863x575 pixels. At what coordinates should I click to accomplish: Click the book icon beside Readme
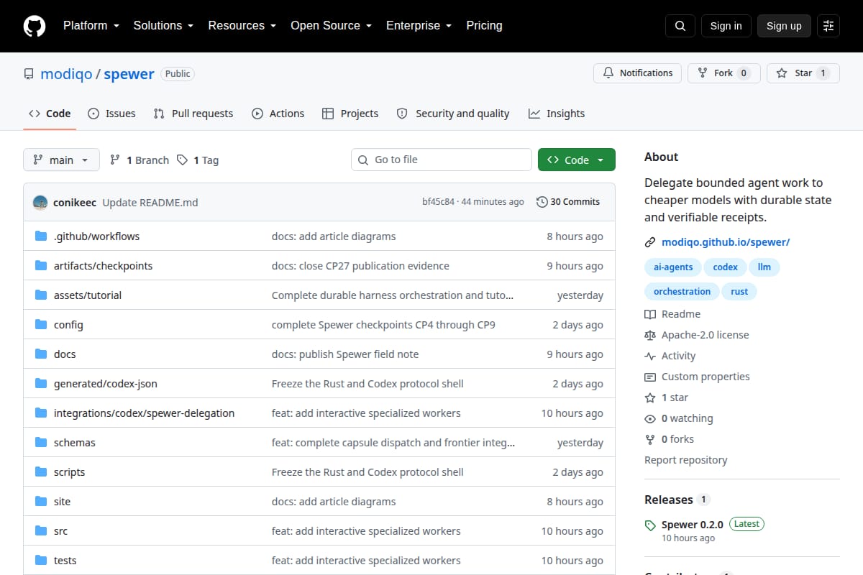coord(650,314)
